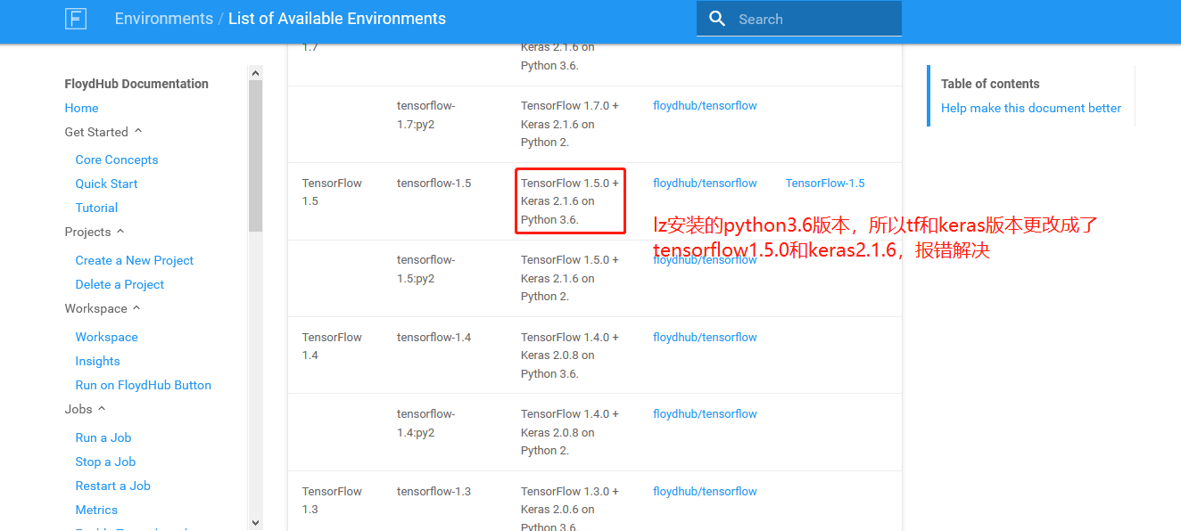Image resolution: width=1181 pixels, height=531 pixels.
Task: Open the Stop a Job page
Action: click(105, 462)
